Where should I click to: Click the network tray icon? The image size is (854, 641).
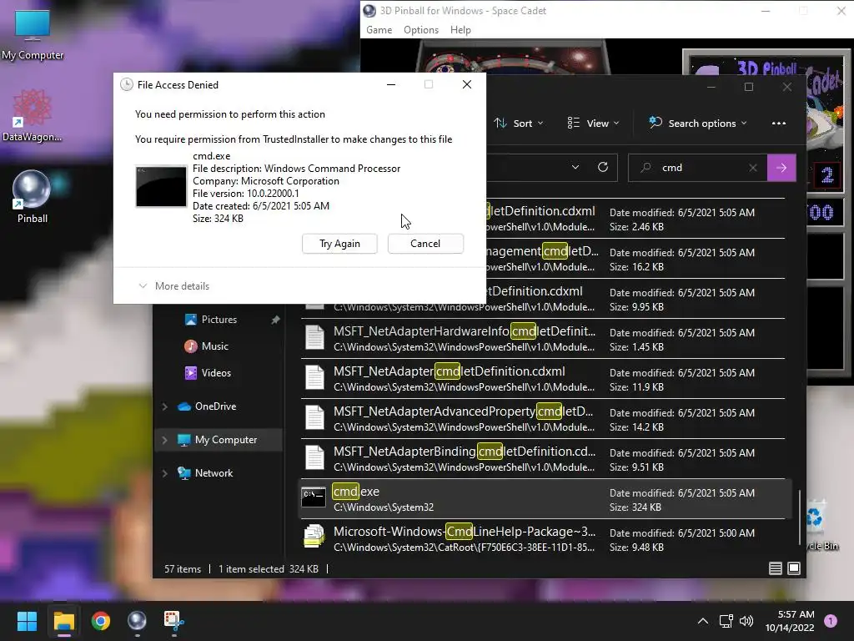[x=726, y=621]
